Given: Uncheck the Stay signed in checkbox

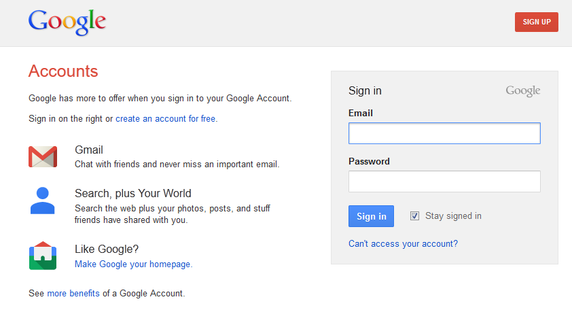Looking at the screenshot, I should tap(414, 216).
